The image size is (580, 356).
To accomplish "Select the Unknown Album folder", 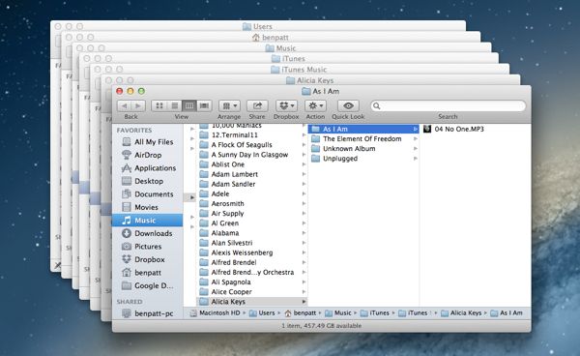I will 363,149.
